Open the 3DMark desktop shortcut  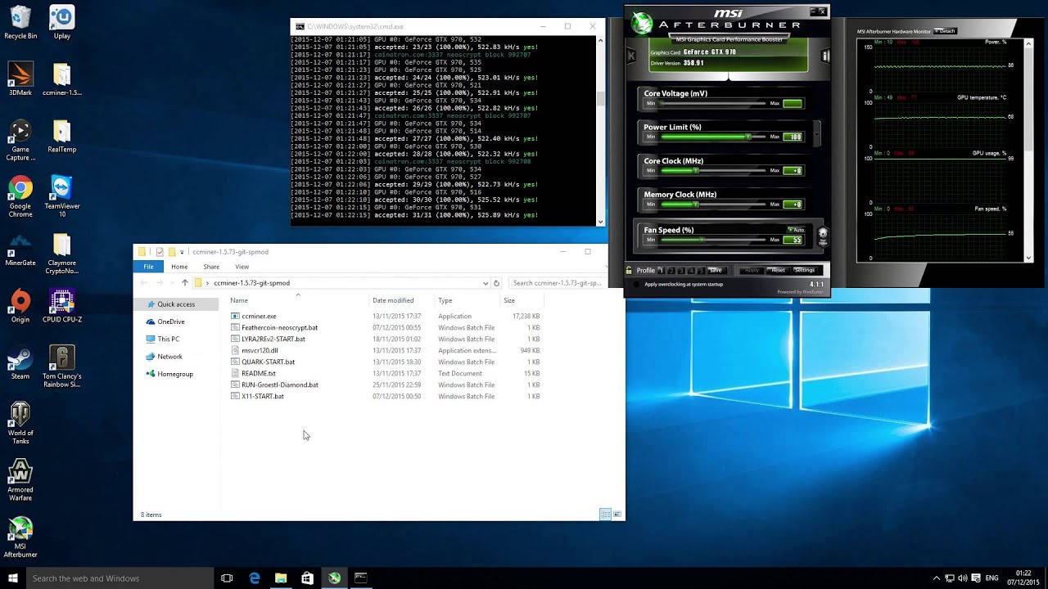(20, 79)
